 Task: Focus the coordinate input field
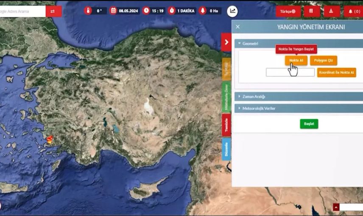click(x=290, y=72)
